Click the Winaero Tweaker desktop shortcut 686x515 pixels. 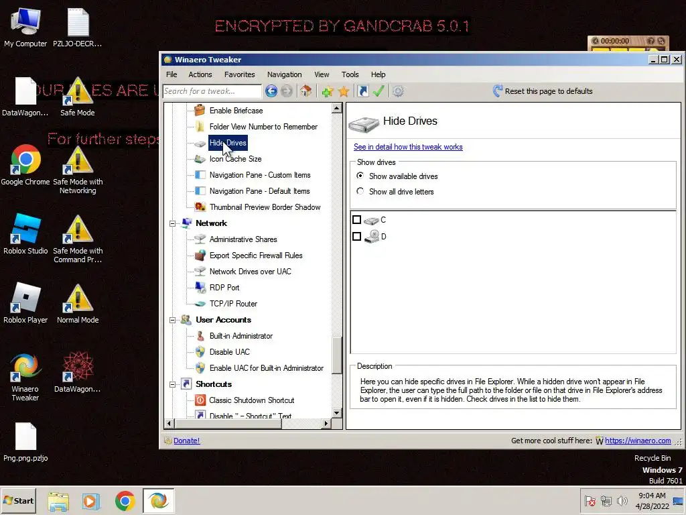(25, 377)
